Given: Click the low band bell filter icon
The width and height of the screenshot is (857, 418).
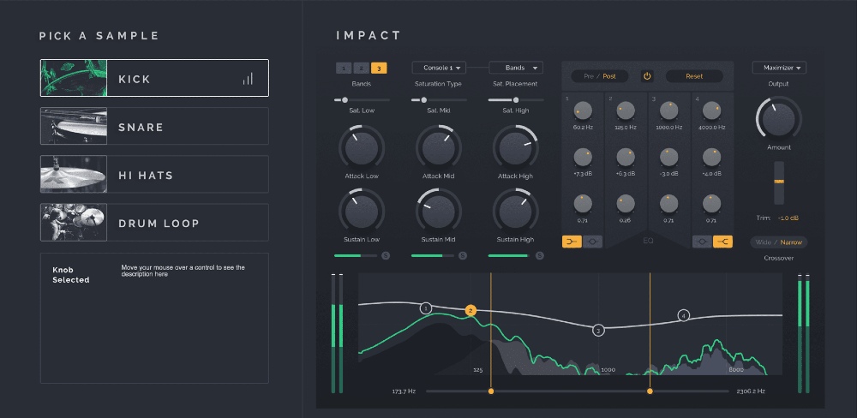Looking at the screenshot, I should point(592,242).
